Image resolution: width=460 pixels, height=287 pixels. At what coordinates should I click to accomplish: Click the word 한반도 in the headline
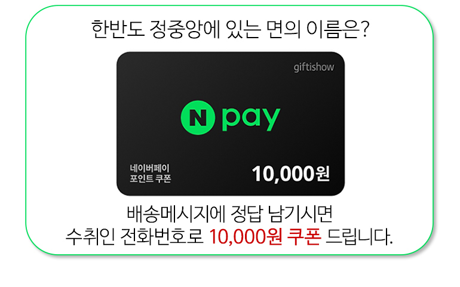(118, 29)
